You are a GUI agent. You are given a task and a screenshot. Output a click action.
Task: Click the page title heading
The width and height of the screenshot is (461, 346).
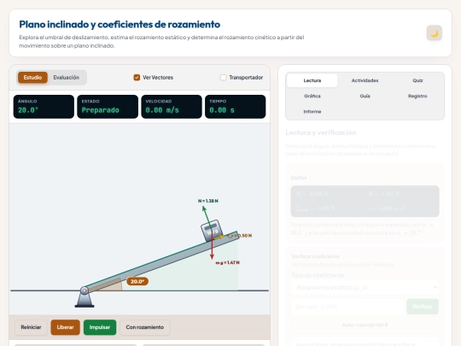120,25
